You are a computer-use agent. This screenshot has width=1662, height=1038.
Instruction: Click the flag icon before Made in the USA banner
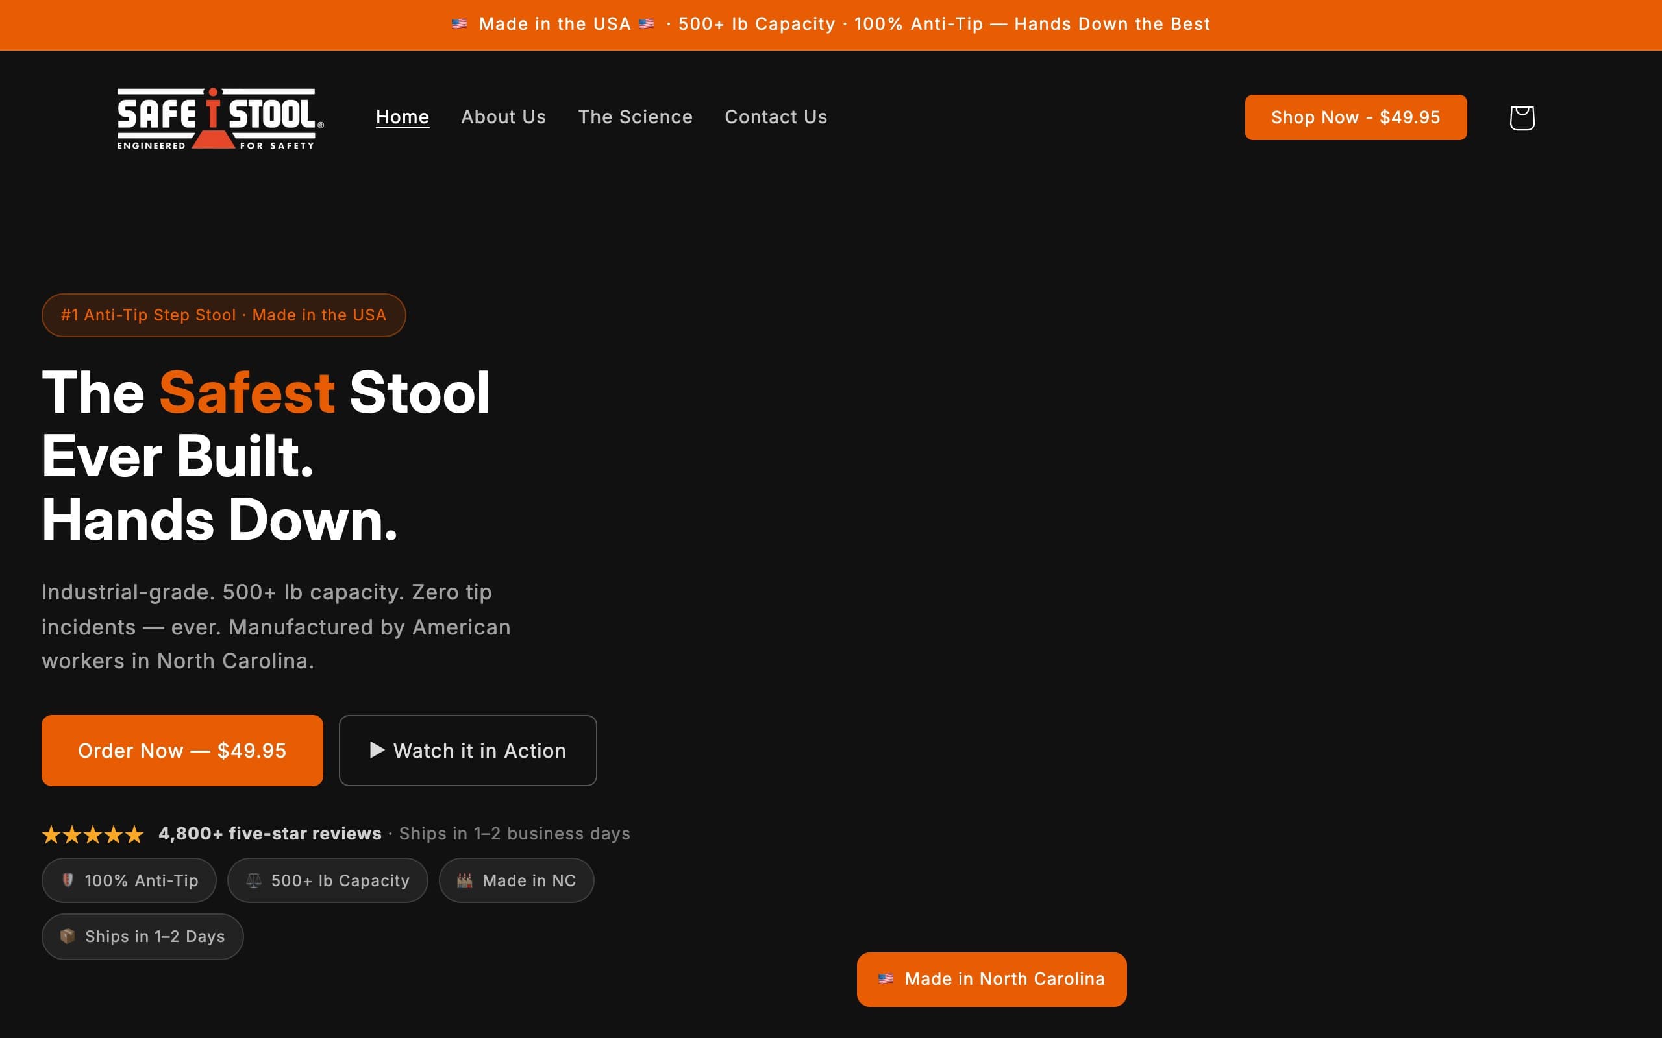[460, 24]
